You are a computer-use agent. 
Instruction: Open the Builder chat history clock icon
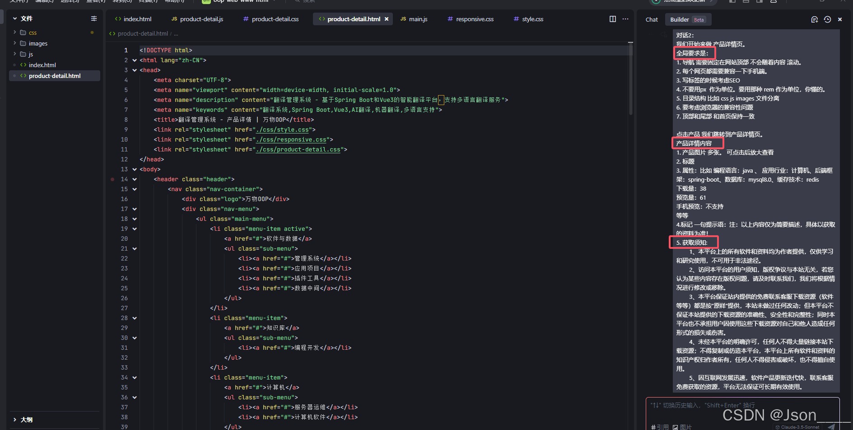click(827, 19)
